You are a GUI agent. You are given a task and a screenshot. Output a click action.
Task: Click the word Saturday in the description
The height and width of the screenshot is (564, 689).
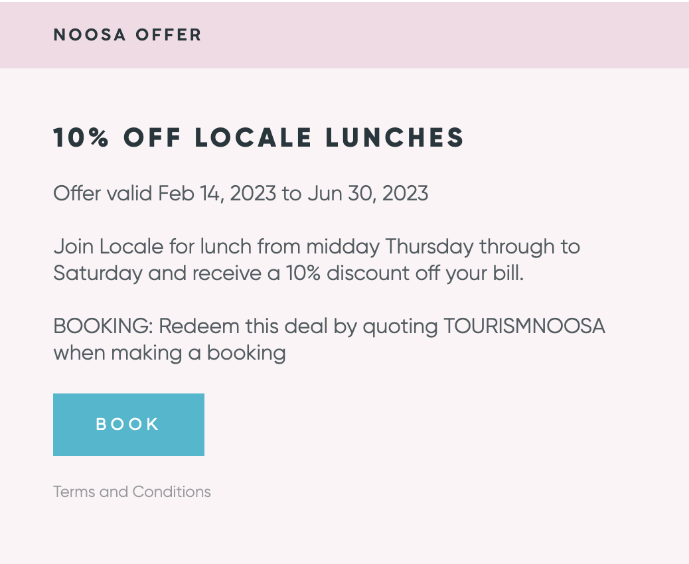tap(98, 273)
